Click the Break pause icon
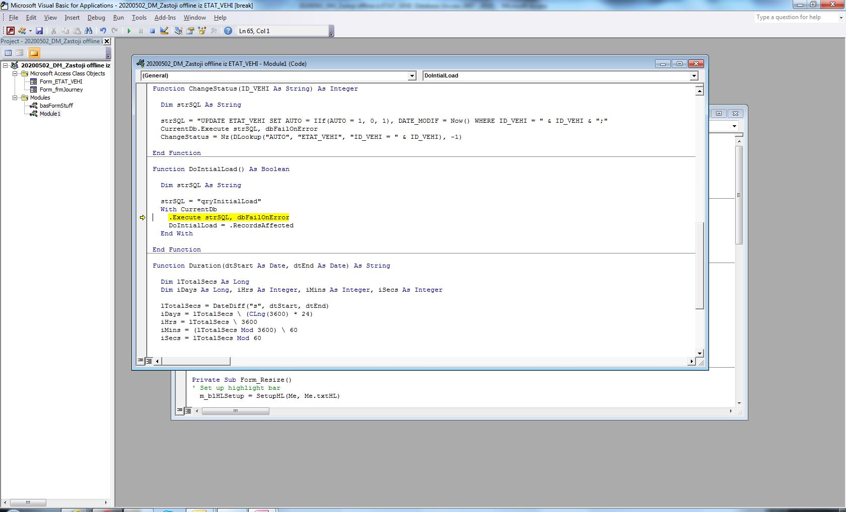 point(140,31)
